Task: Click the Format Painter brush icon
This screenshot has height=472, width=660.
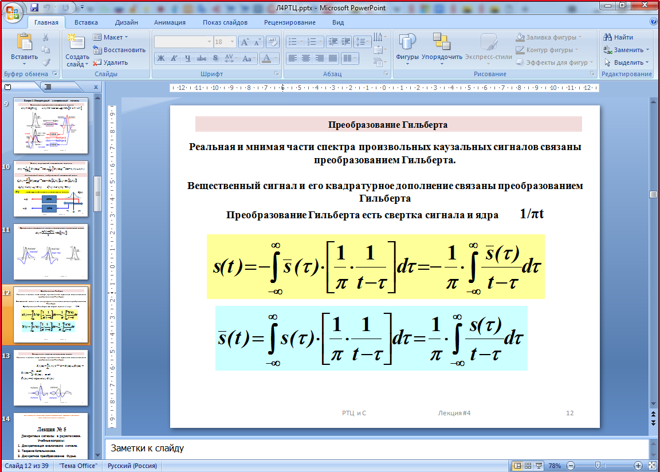Action: point(46,62)
